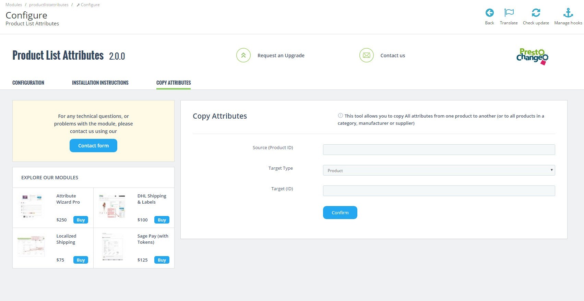Click the Back arrow icon
Screen dimensions: 584x301
(x=489, y=13)
